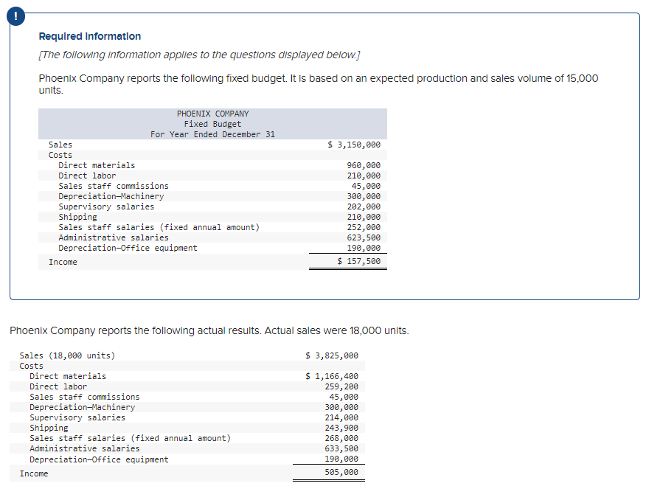Select actual shipping value 243,900
646x486 pixels.
[341, 428]
